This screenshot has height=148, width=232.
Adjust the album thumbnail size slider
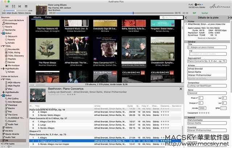pos(35,85)
